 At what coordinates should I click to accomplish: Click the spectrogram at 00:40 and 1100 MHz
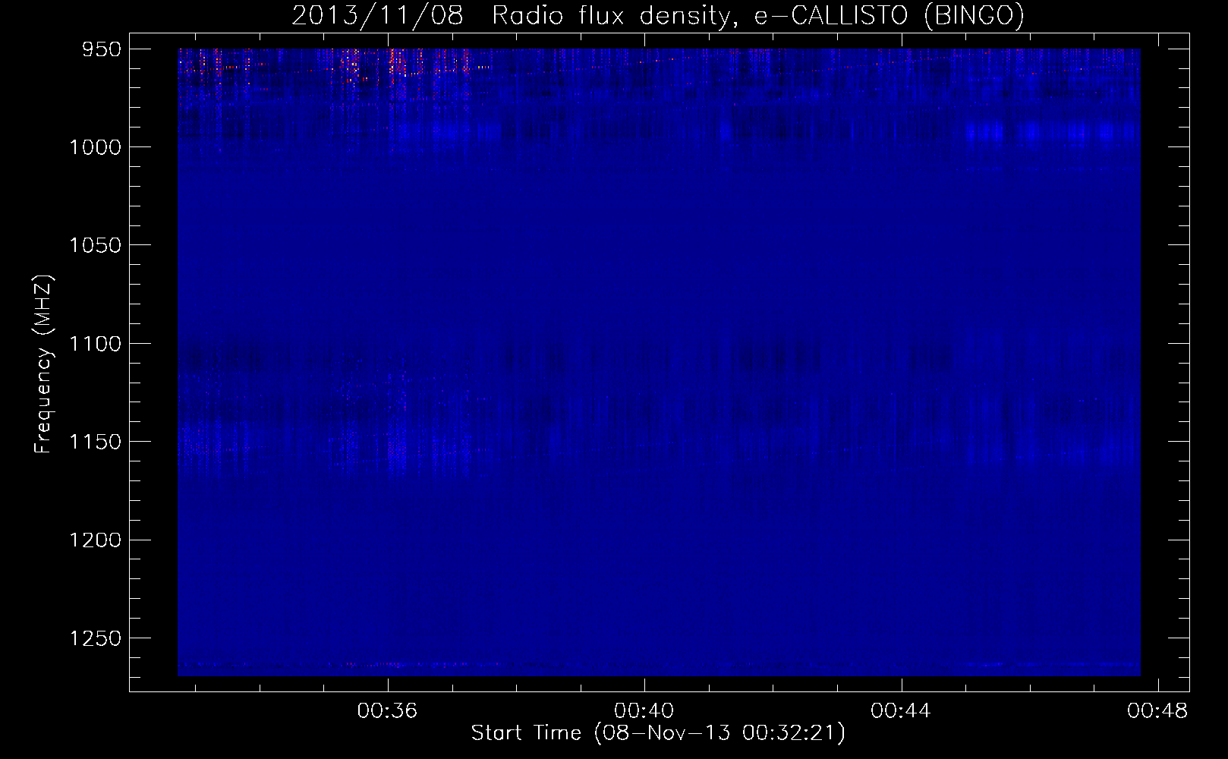click(x=644, y=344)
